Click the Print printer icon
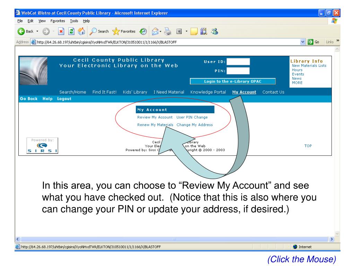 (x=168, y=31)
